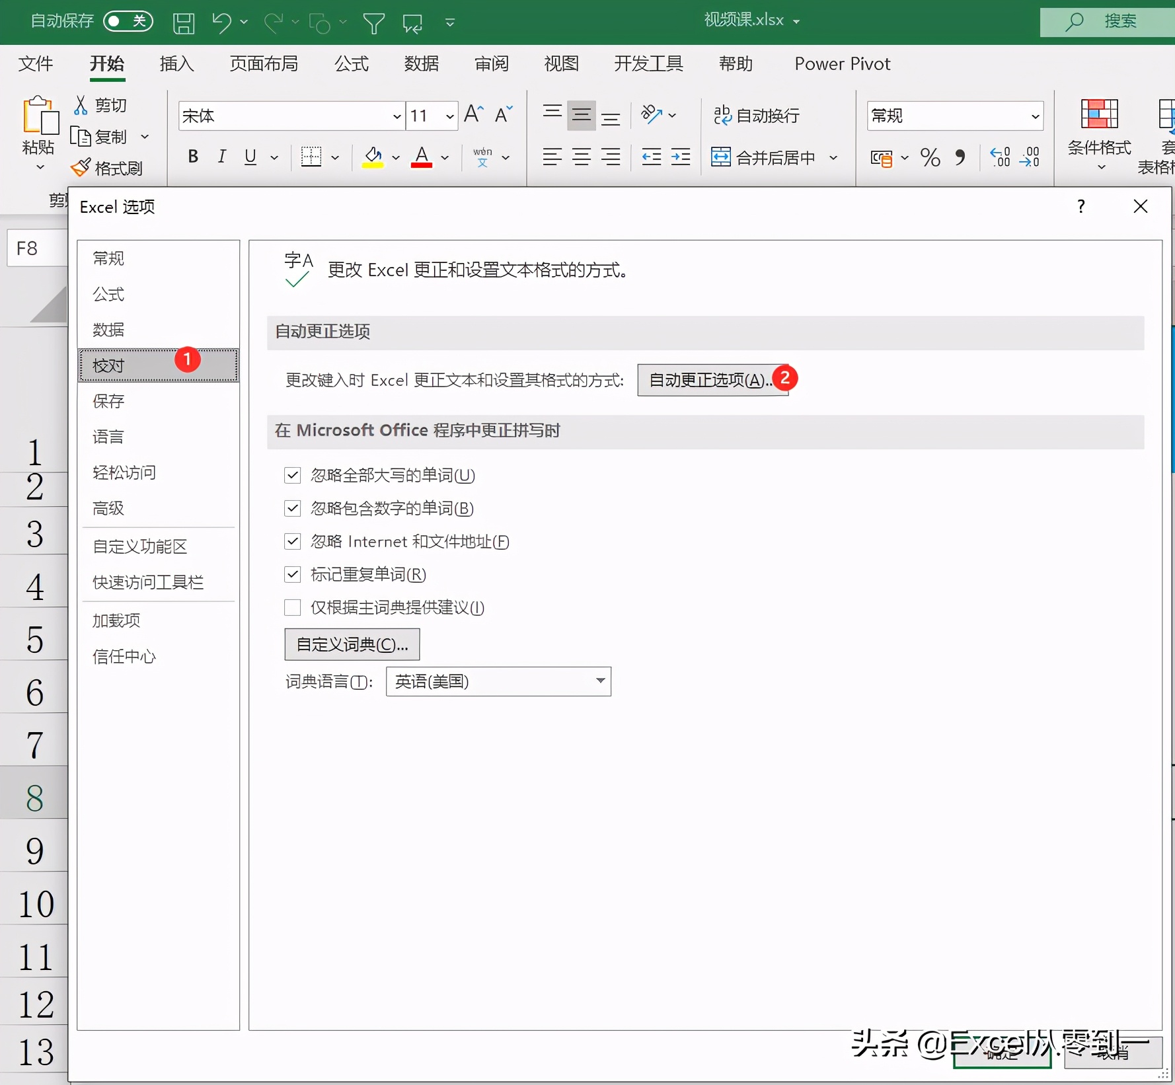Toggle underline formatting
This screenshot has width=1175, height=1085.
[250, 157]
